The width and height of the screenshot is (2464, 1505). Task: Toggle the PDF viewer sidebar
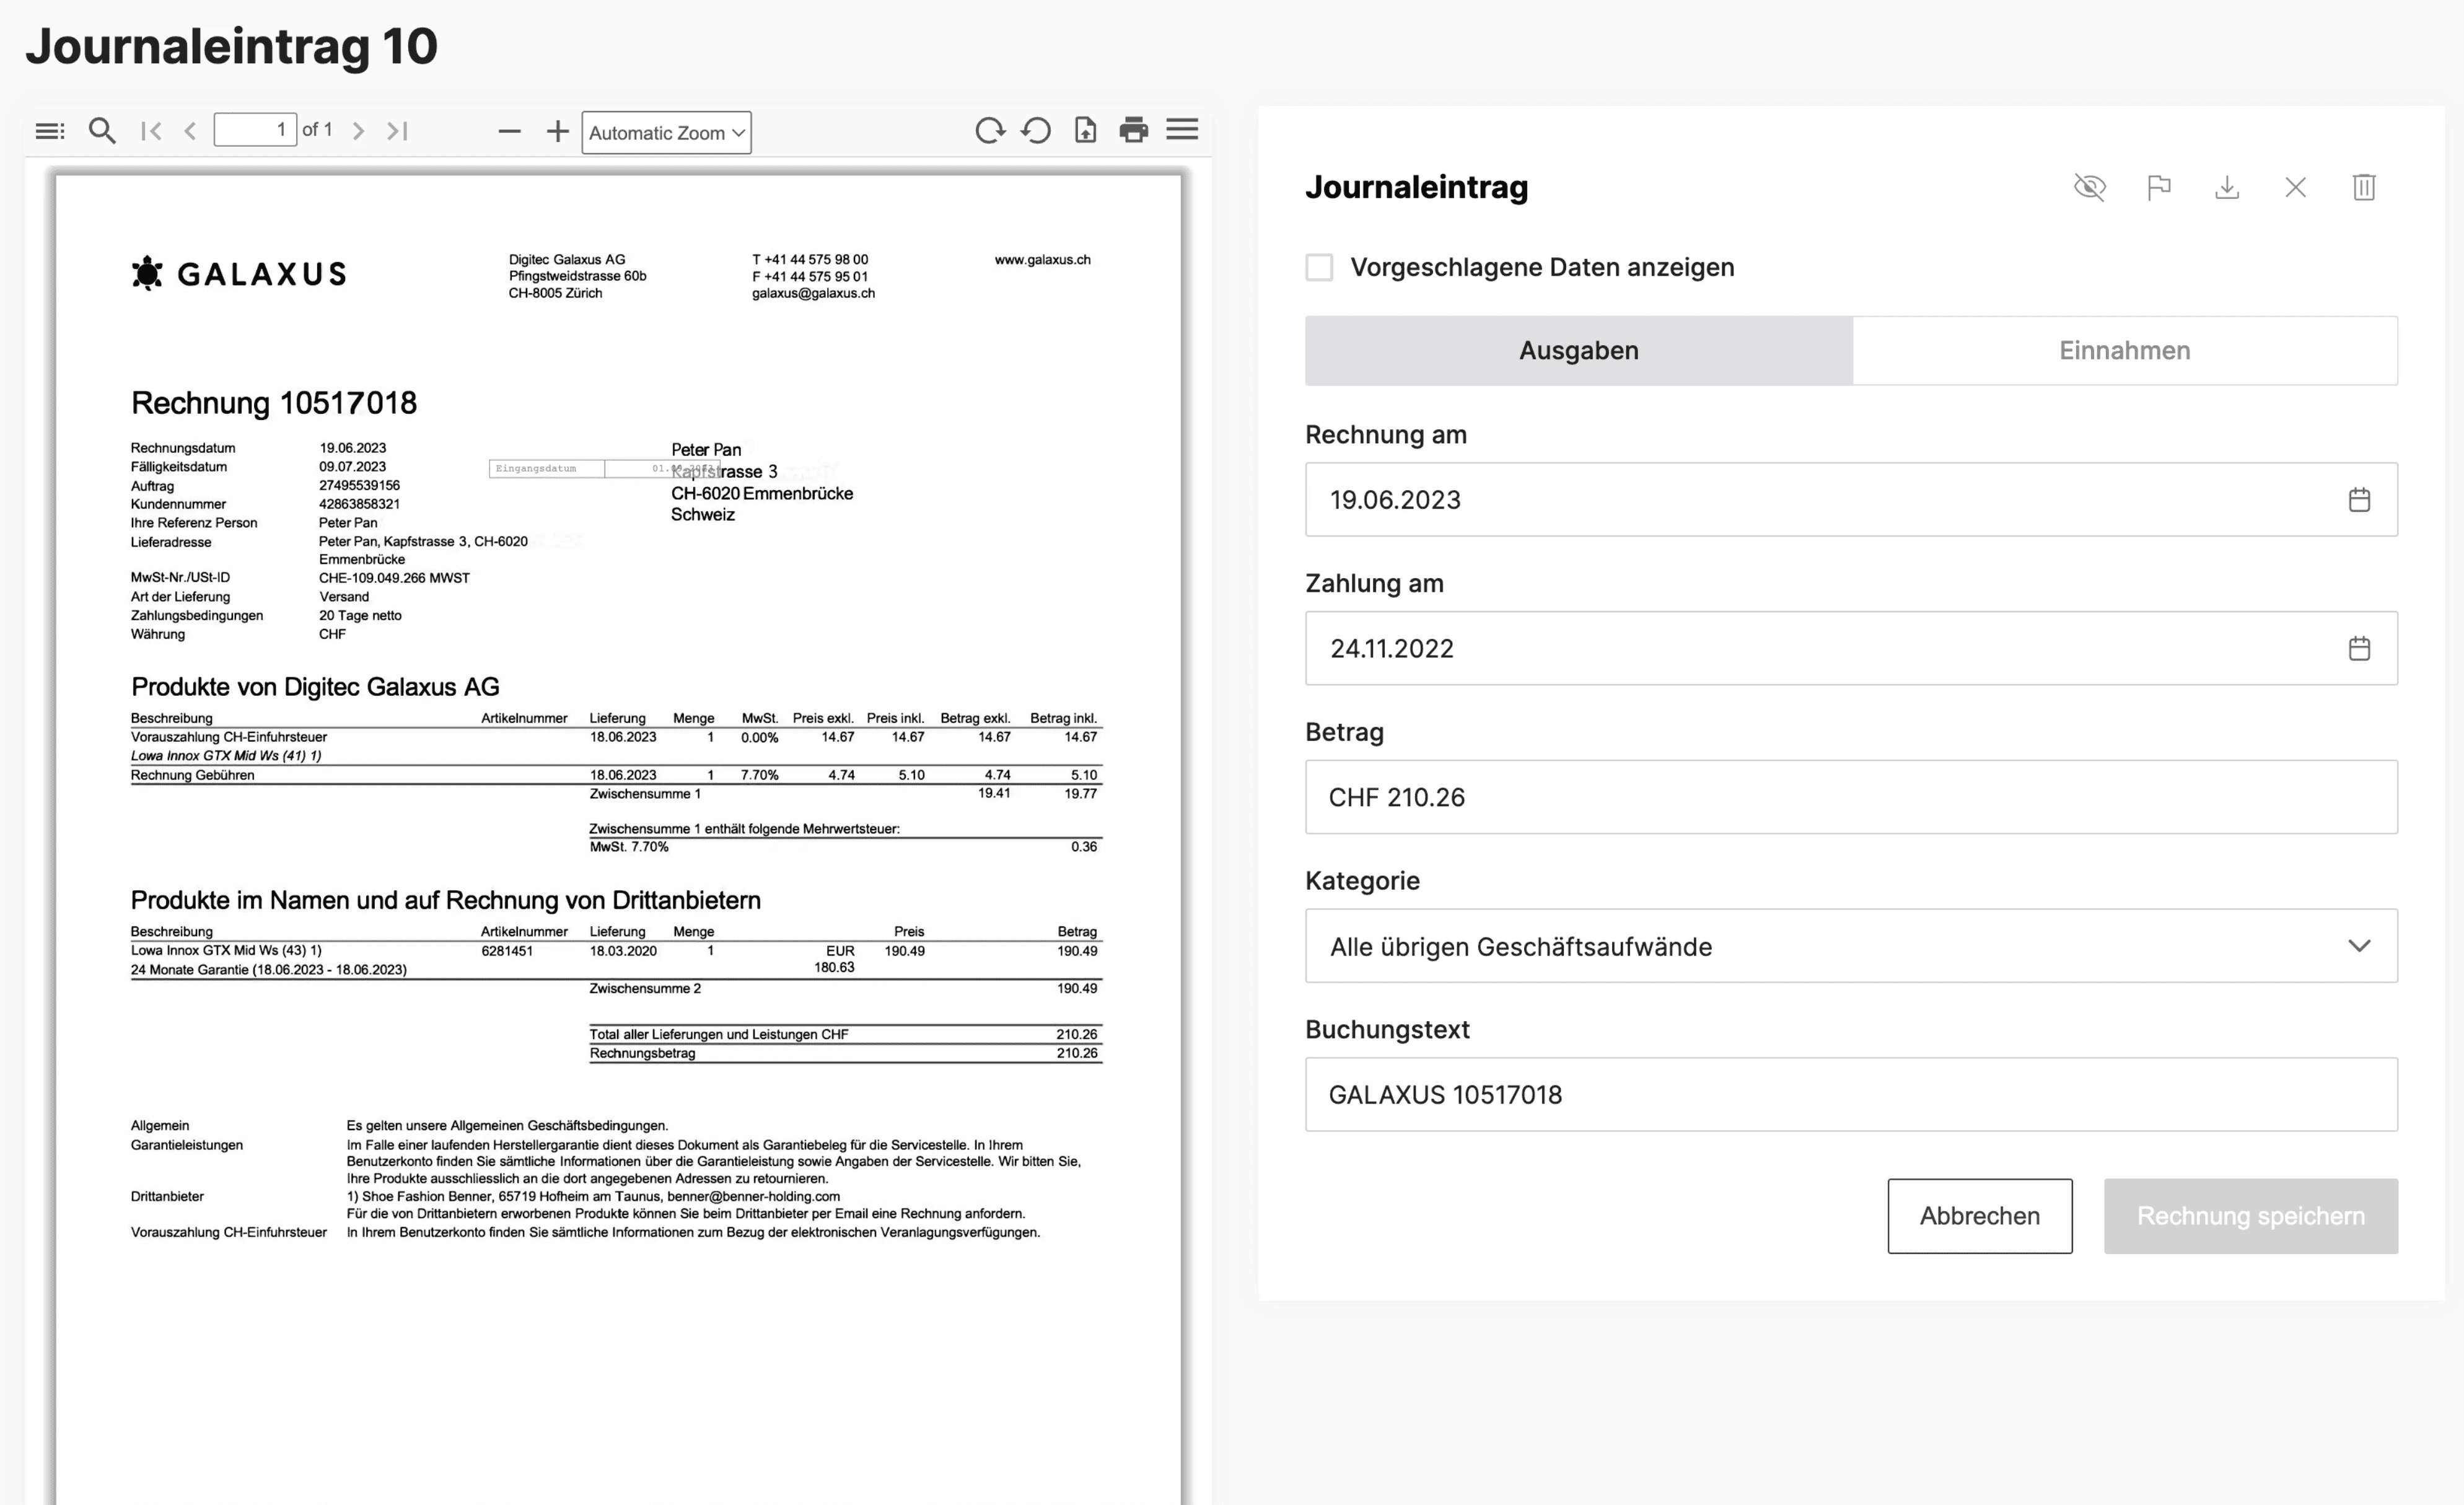(x=49, y=131)
